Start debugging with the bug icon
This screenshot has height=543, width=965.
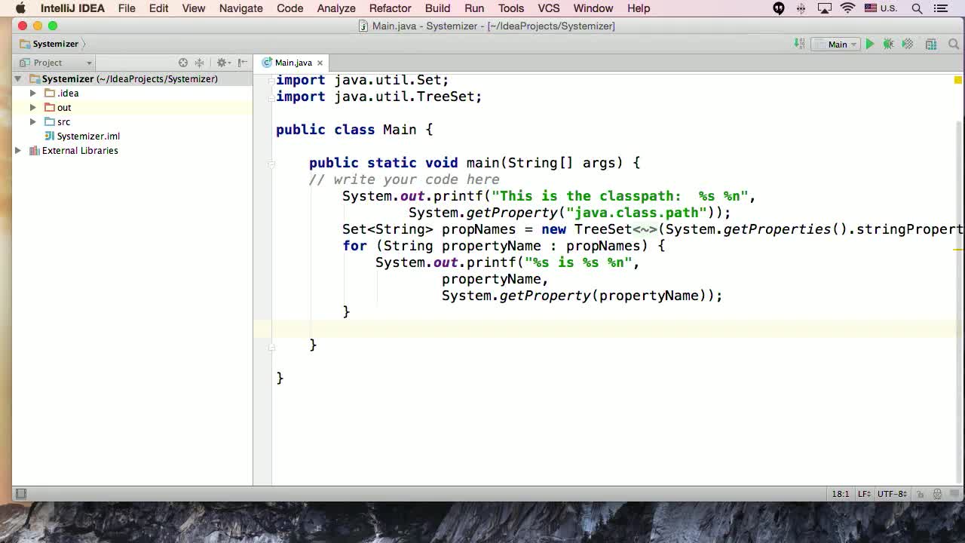pyautogui.click(x=889, y=44)
